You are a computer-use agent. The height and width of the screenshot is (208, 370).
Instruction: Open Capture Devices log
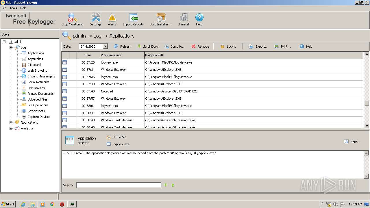(39, 117)
